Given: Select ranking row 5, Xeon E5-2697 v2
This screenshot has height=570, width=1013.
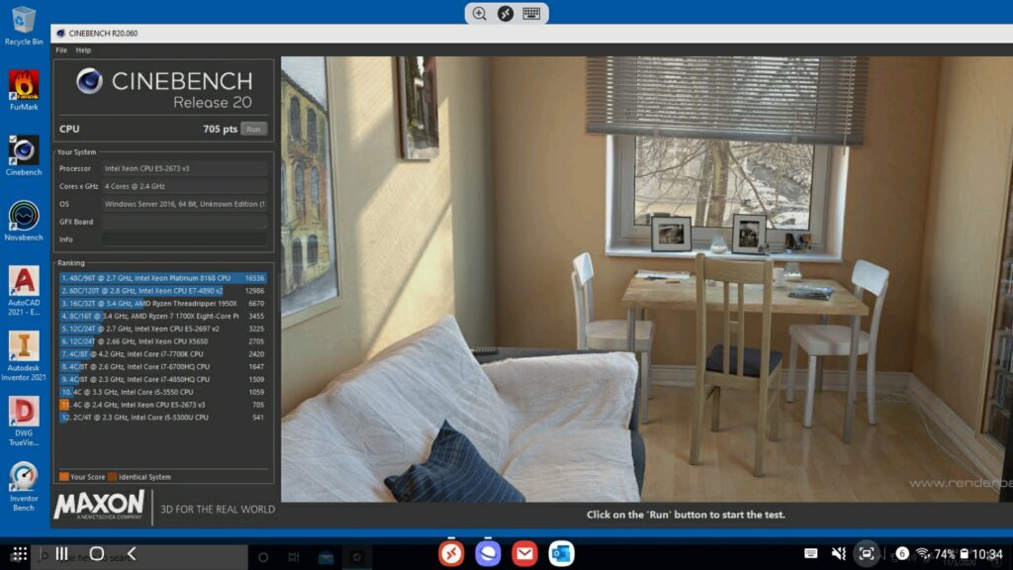Looking at the screenshot, I should coord(163,329).
